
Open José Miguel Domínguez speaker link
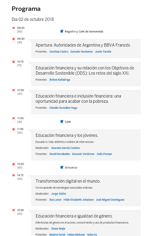pos(110,200)
